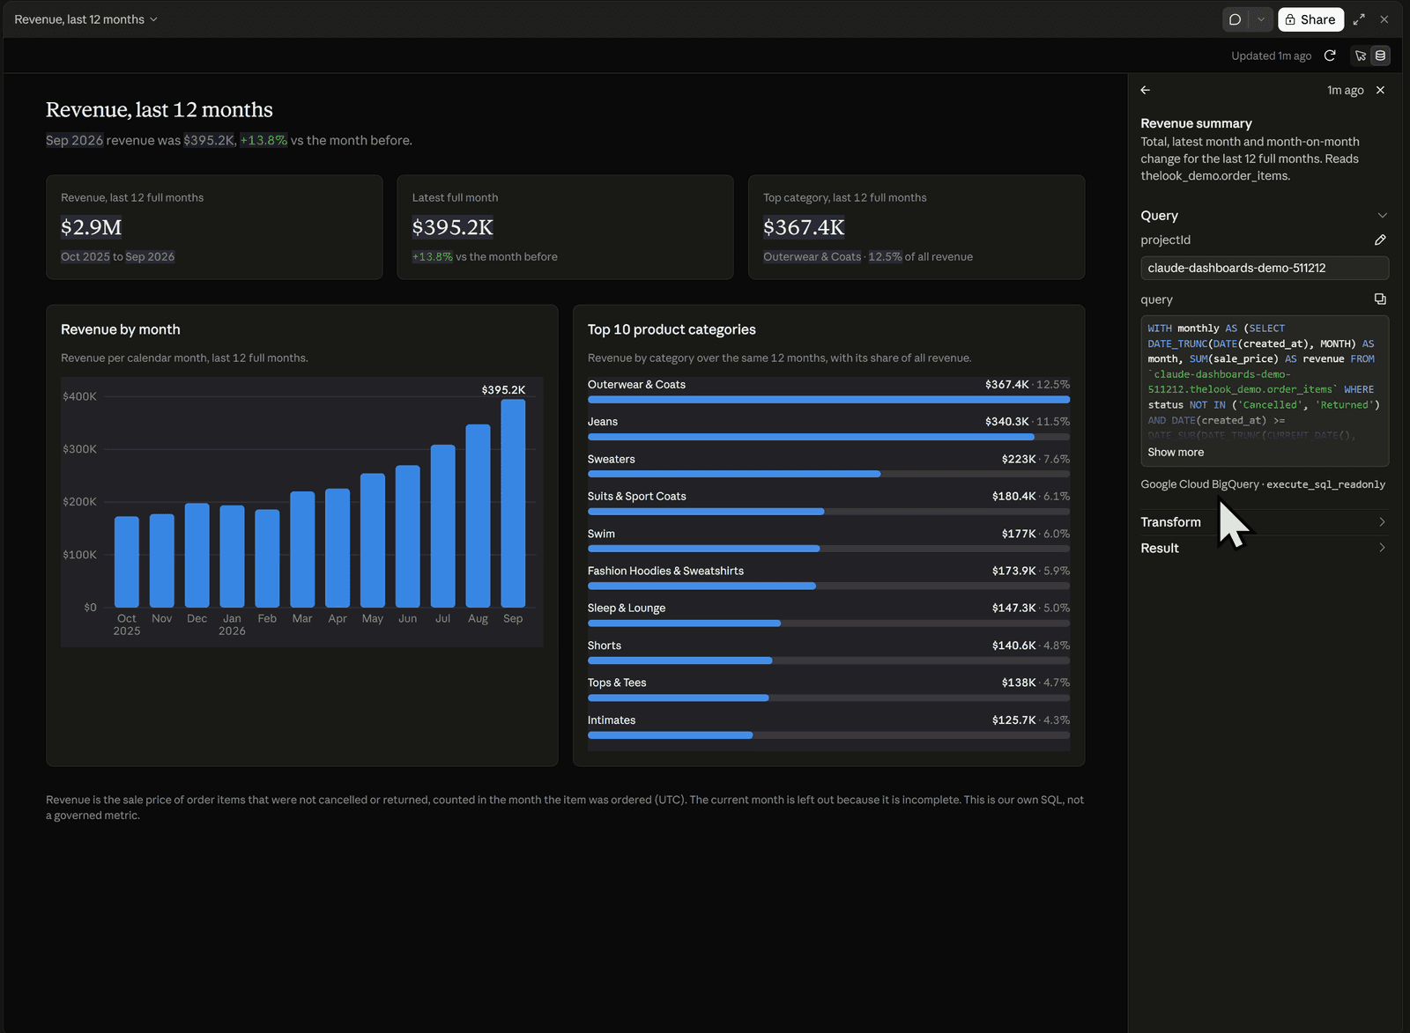Copy the SQL query
1410x1033 pixels.
1380,299
